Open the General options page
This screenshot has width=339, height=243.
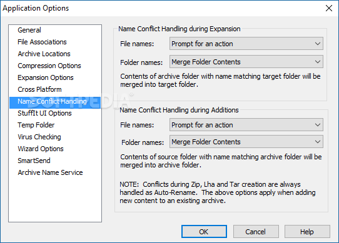[29, 30]
